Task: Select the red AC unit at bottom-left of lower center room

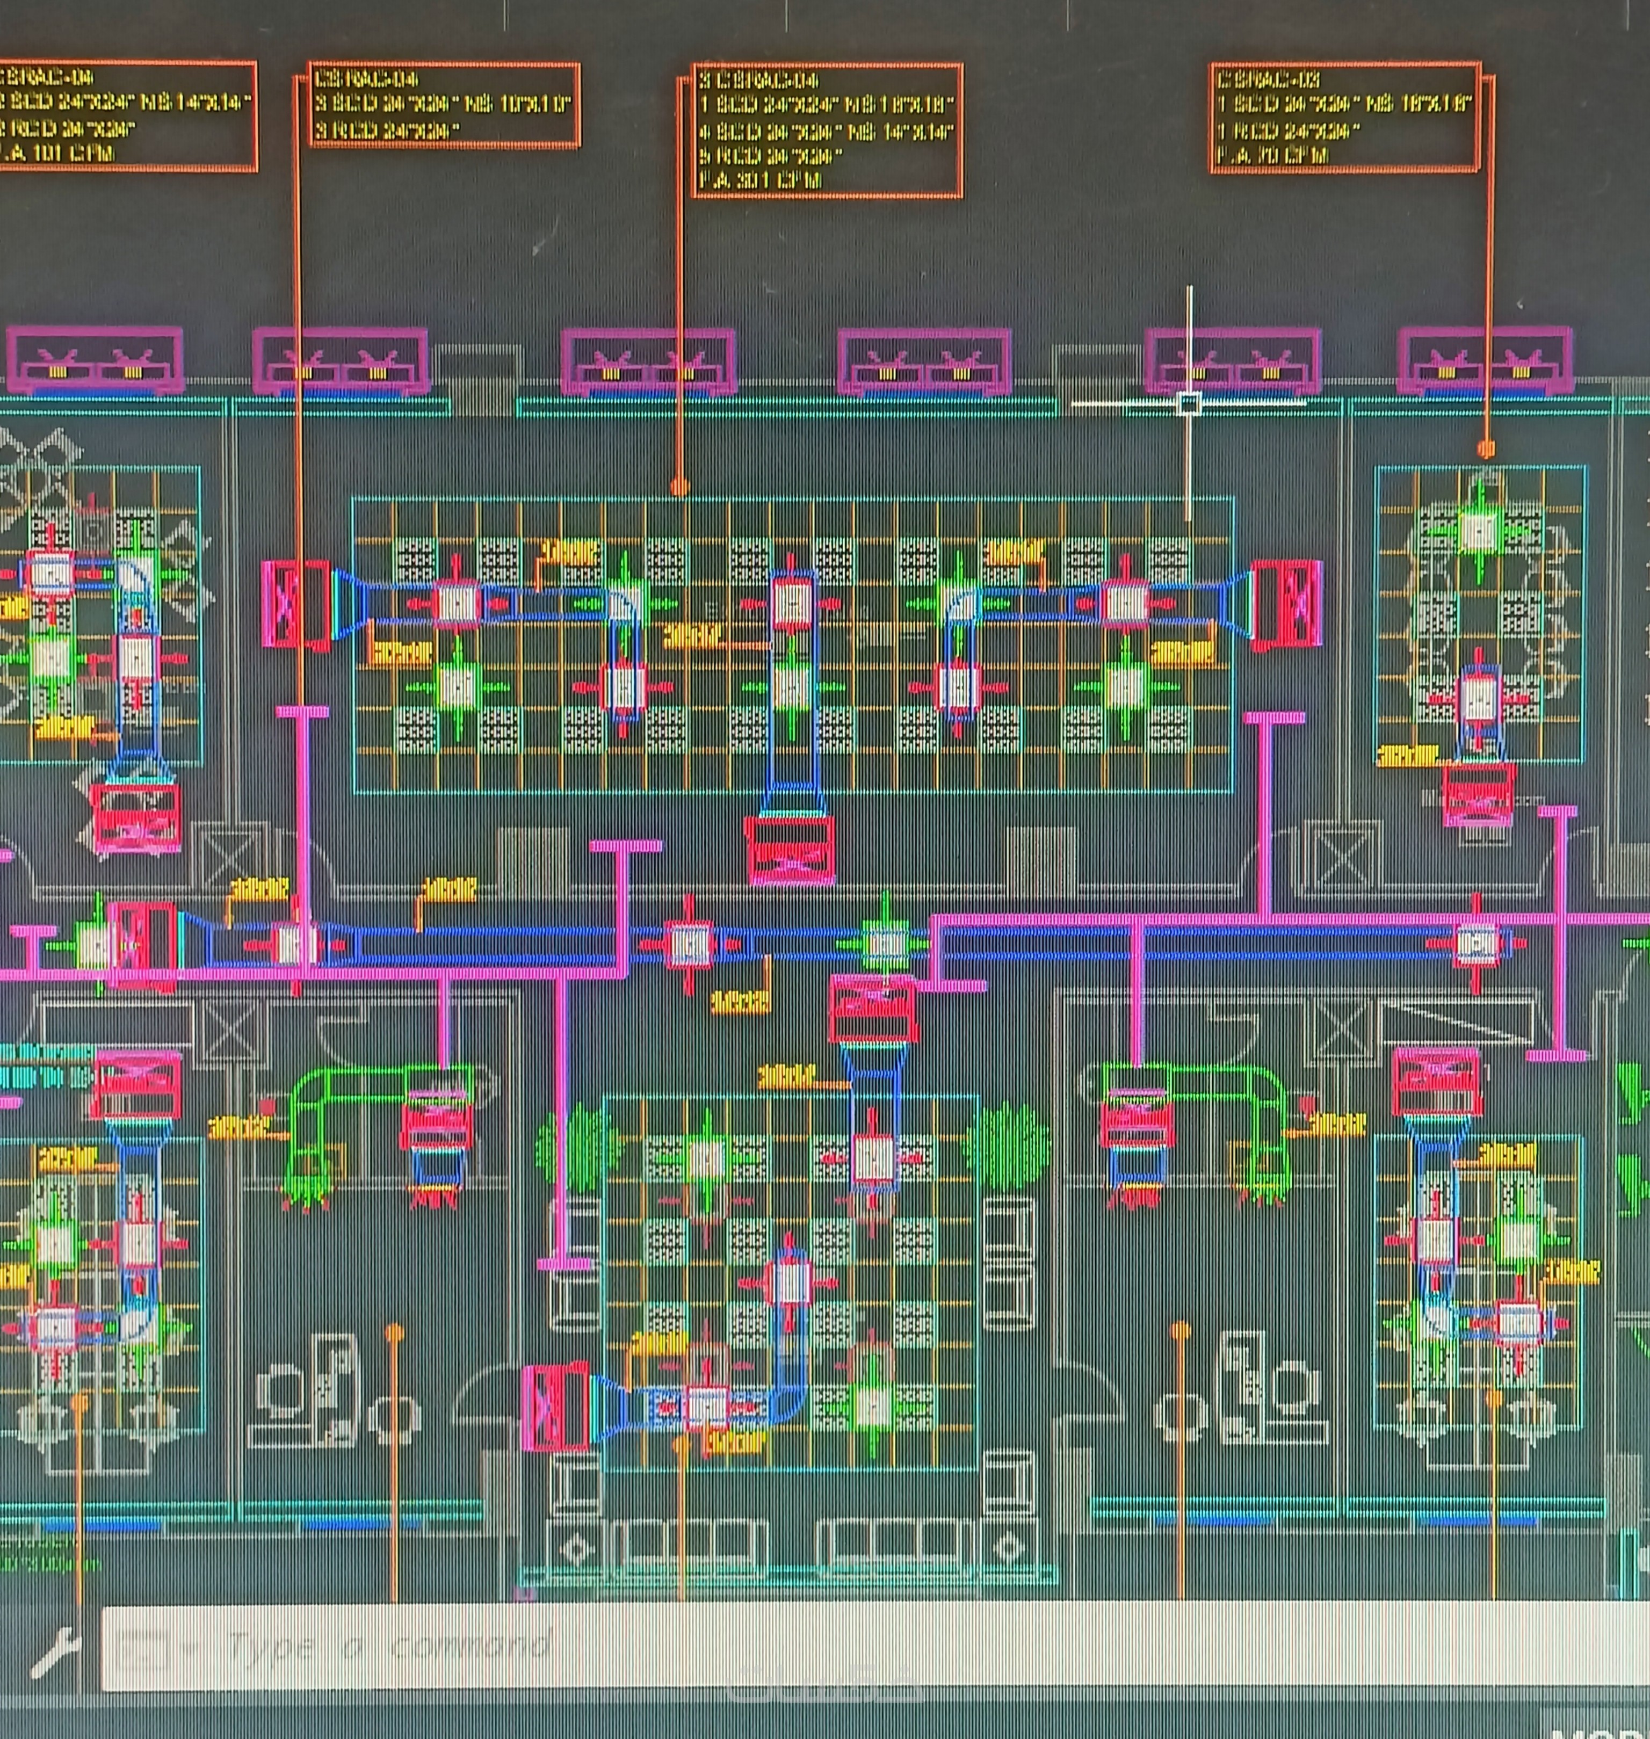Action: pyautogui.click(x=555, y=1407)
